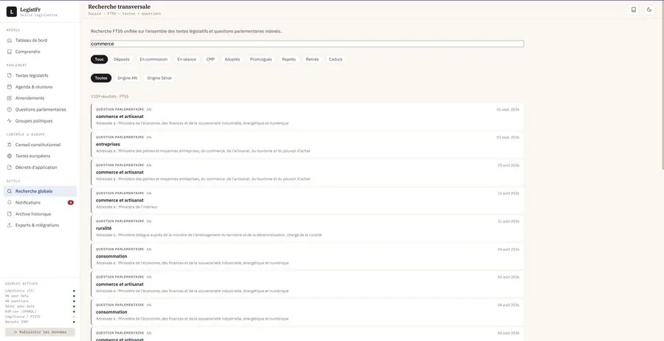
Task: Click the Sénat open data source entry
Action: click(x=41, y=306)
